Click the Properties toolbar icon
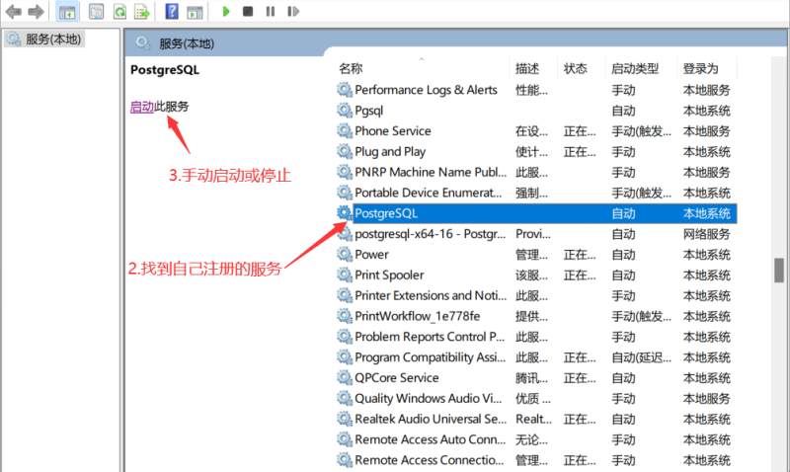This screenshot has width=790, height=472. click(x=96, y=11)
